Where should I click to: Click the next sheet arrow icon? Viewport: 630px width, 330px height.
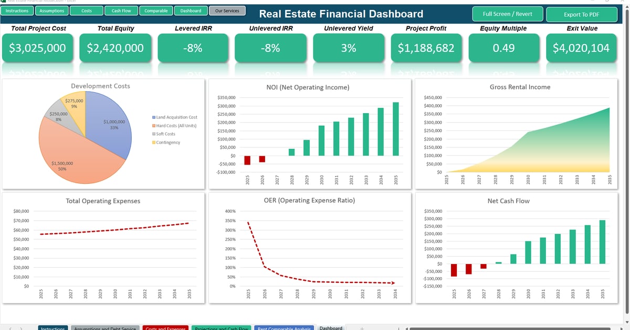[21, 328]
